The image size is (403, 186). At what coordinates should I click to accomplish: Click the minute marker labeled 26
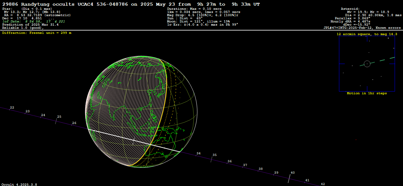[x=74, y=123]
